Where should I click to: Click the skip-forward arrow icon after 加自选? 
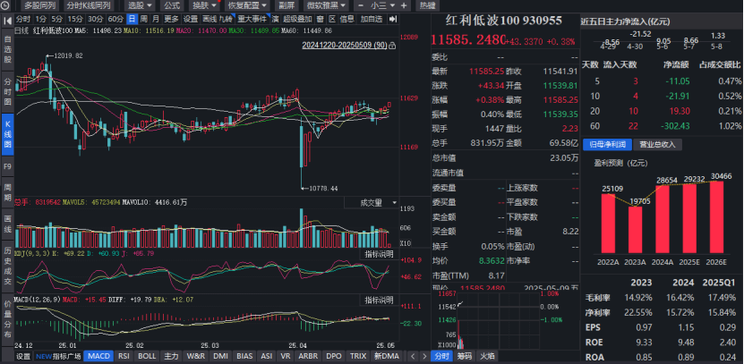pyautogui.click(x=392, y=20)
